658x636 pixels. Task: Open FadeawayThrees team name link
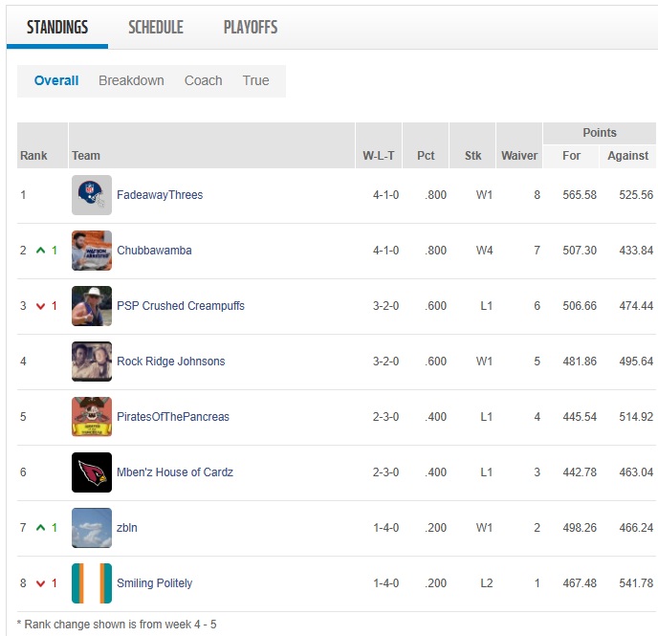tap(160, 195)
